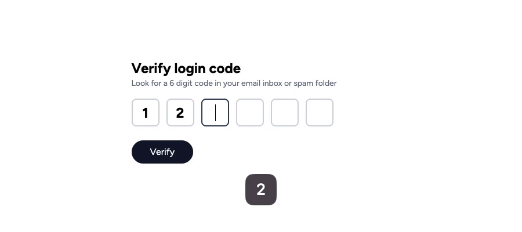522x232 pixels.
Task: Click the first code digit box
Action: [146, 113]
